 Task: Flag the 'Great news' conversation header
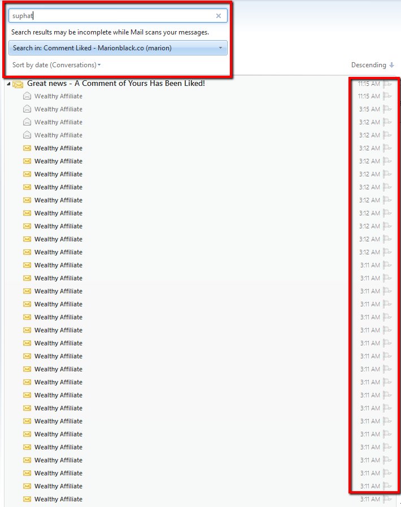[x=387, y=84]
